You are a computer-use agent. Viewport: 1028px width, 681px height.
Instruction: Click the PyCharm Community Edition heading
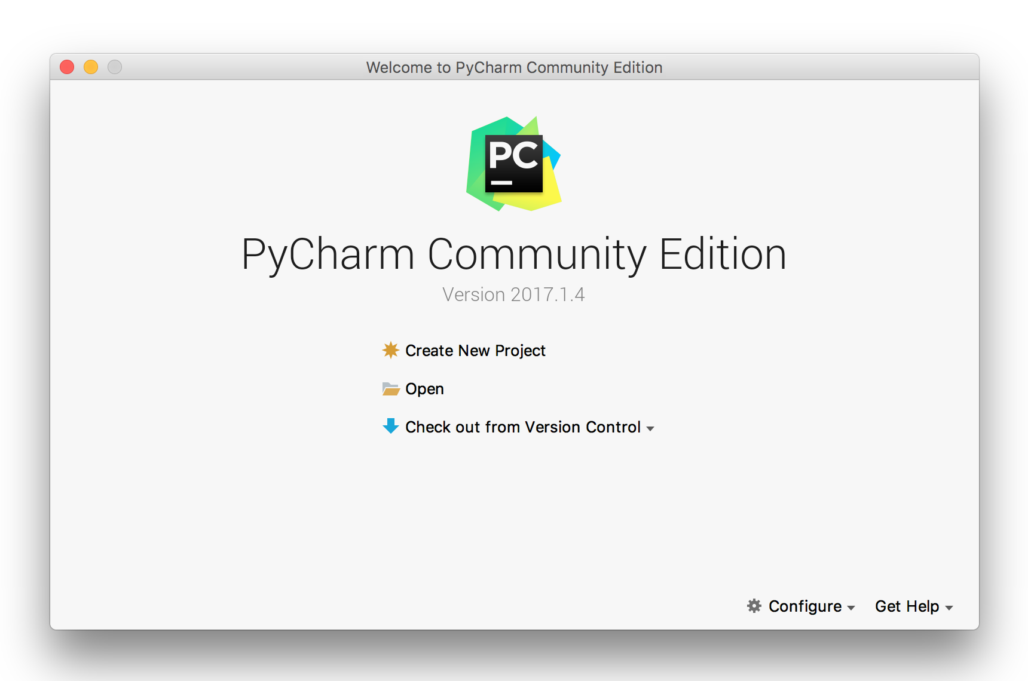click(x=514, y=254)
